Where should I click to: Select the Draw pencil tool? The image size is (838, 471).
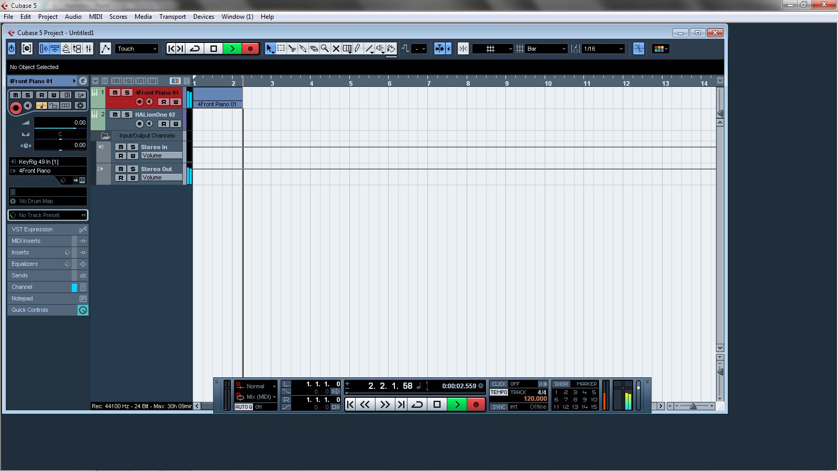tap(358, 49)
